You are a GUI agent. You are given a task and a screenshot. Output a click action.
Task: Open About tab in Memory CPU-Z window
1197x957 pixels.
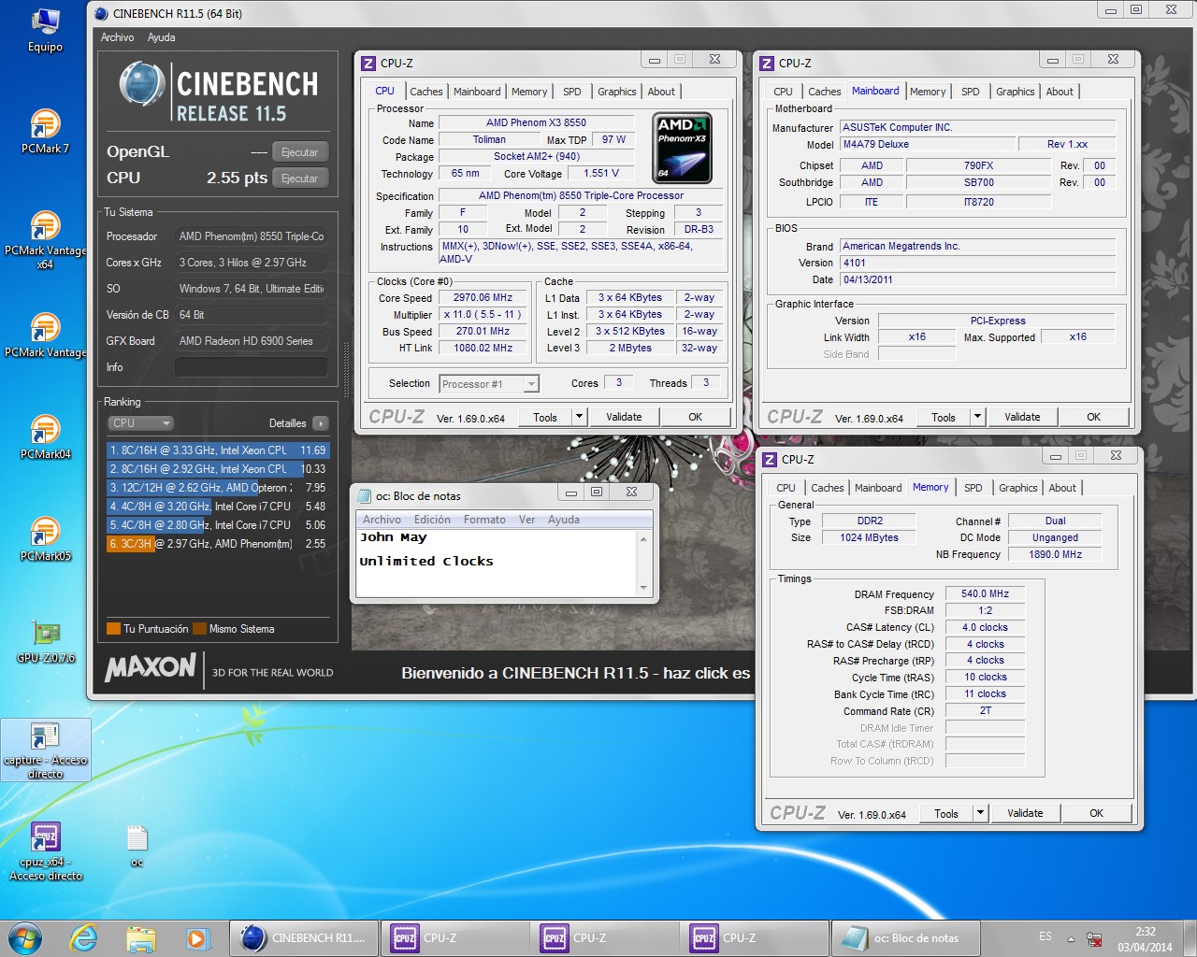(1061, 488)
